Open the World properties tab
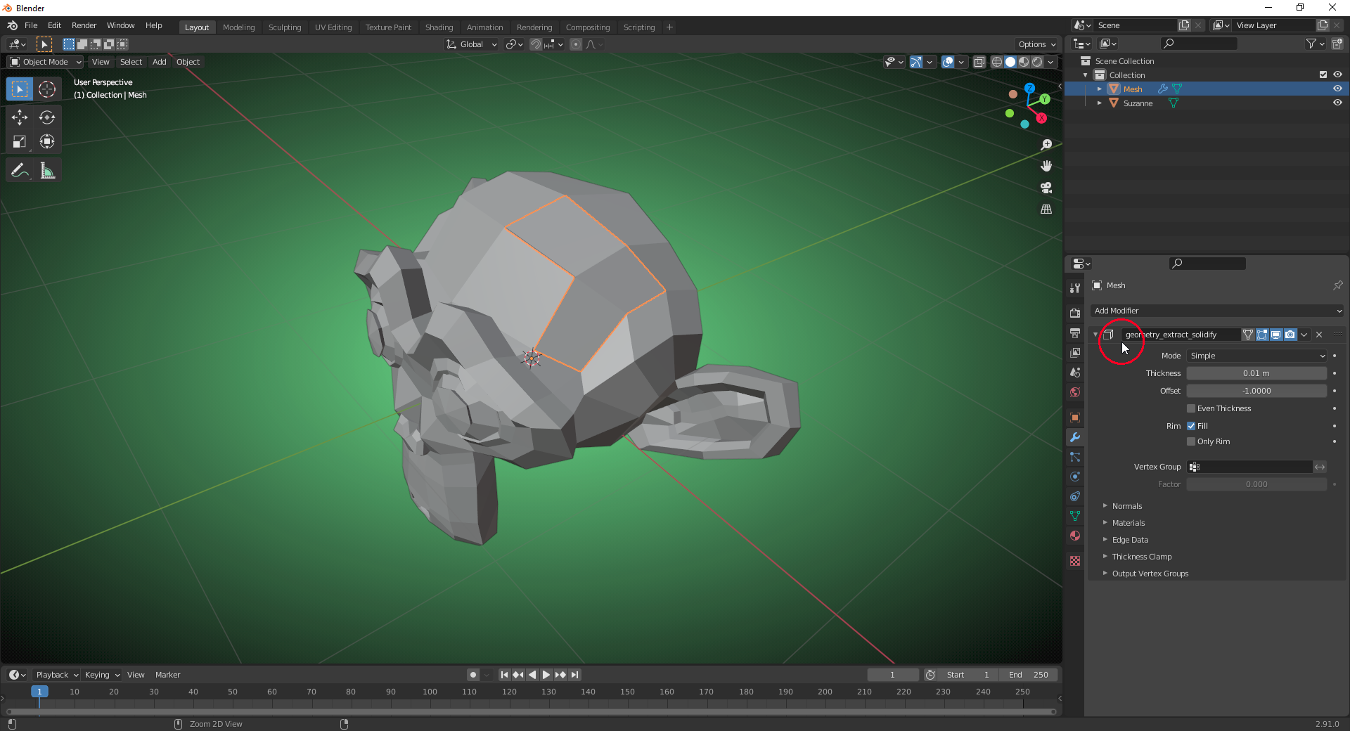Screen dimensions: 1350x731 1075,392
